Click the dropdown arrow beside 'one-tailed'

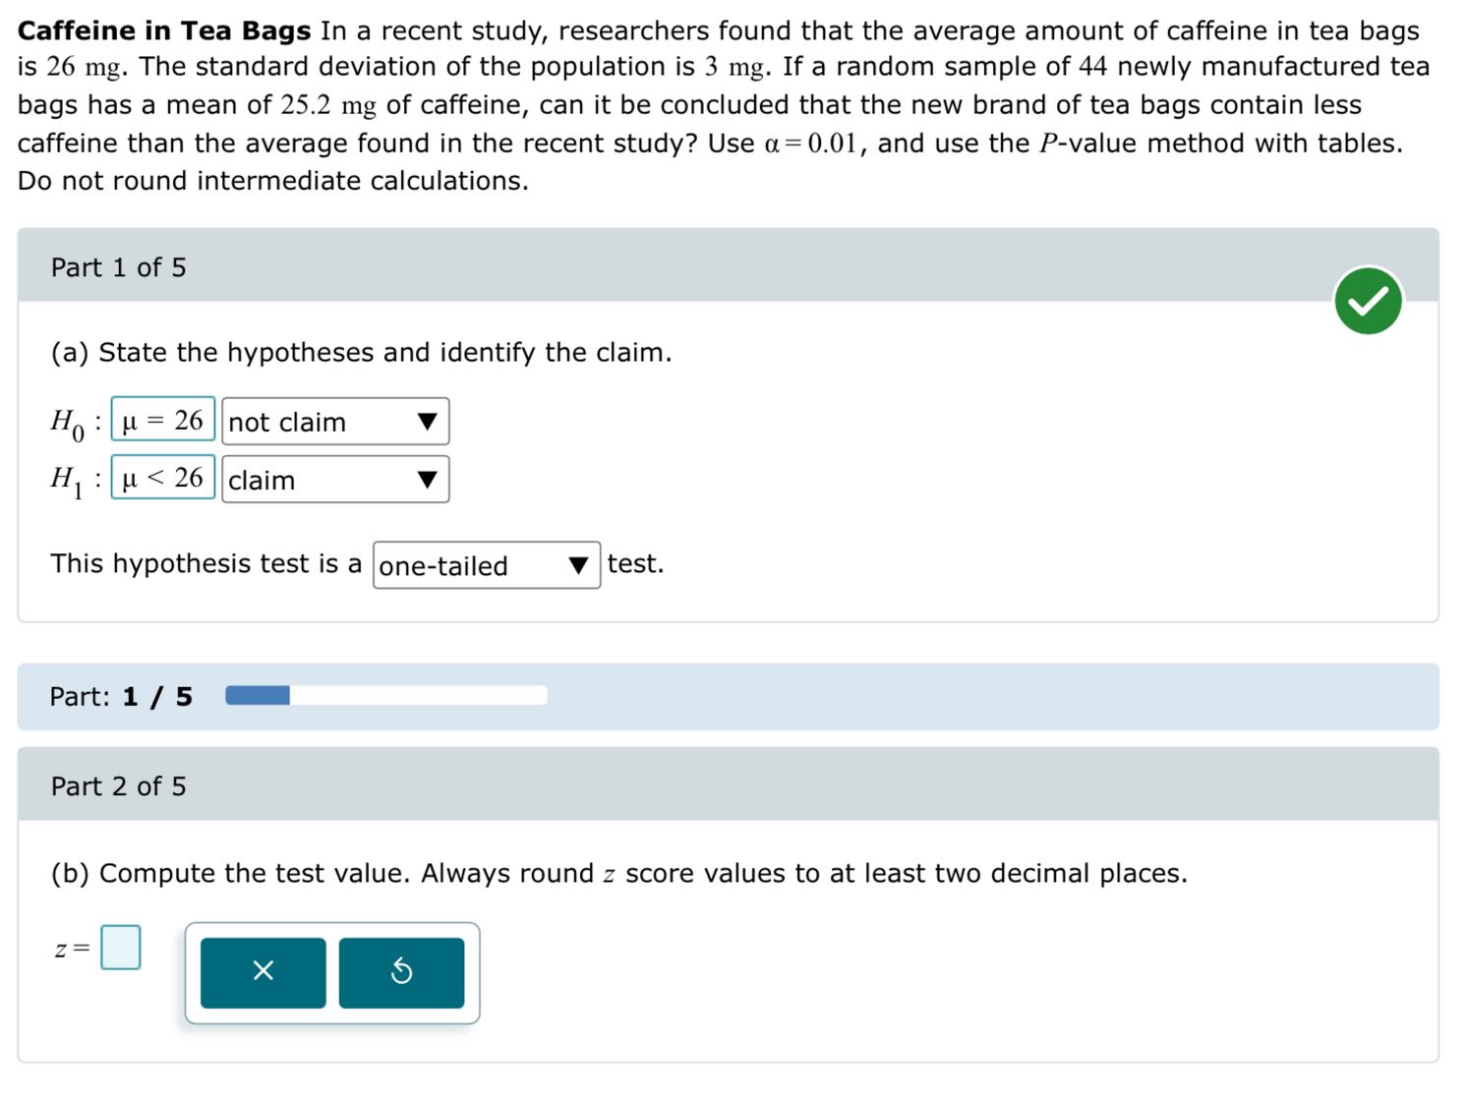[578, 565]
